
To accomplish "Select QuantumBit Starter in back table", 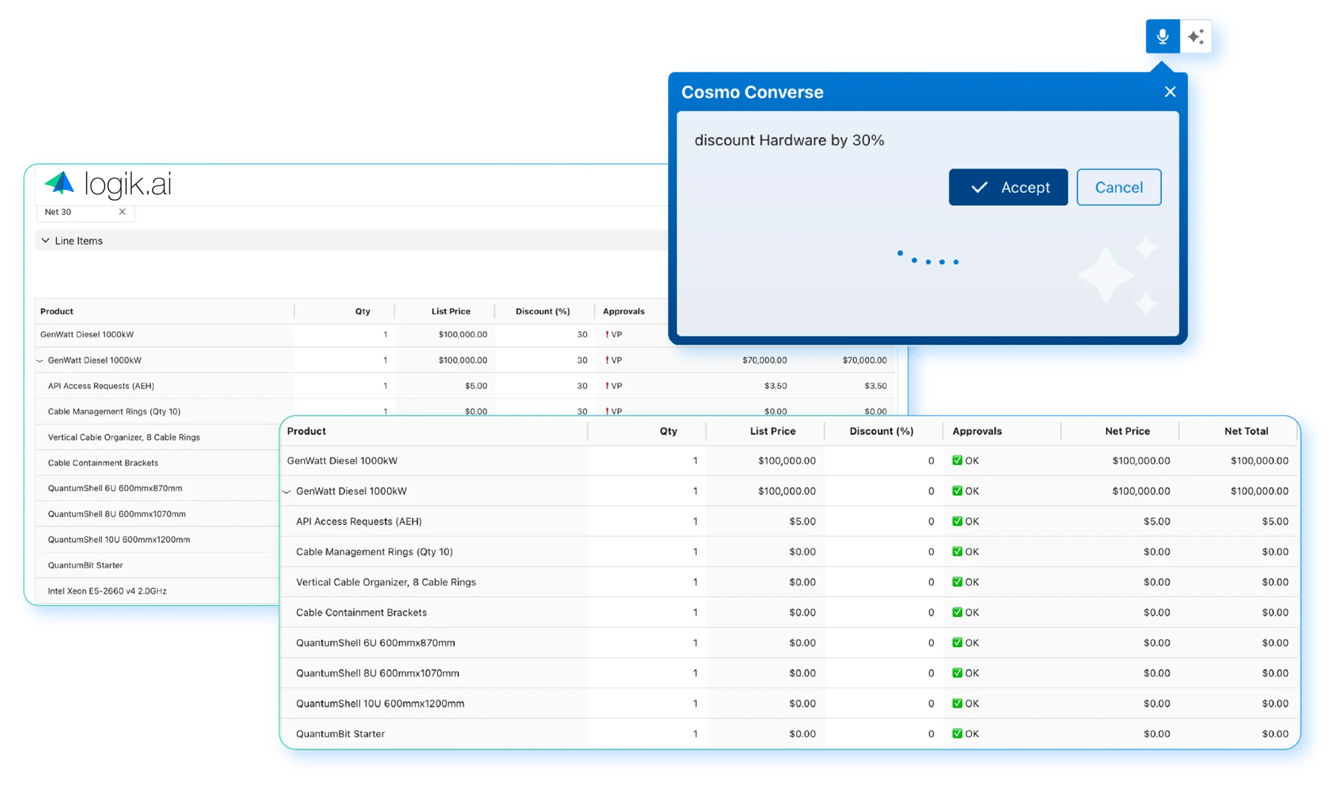I will click(x=85, y=565).
